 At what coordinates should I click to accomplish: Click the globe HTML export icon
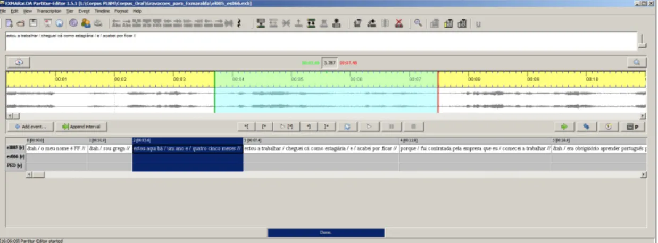pyautogui.click(x=59, y=23)
